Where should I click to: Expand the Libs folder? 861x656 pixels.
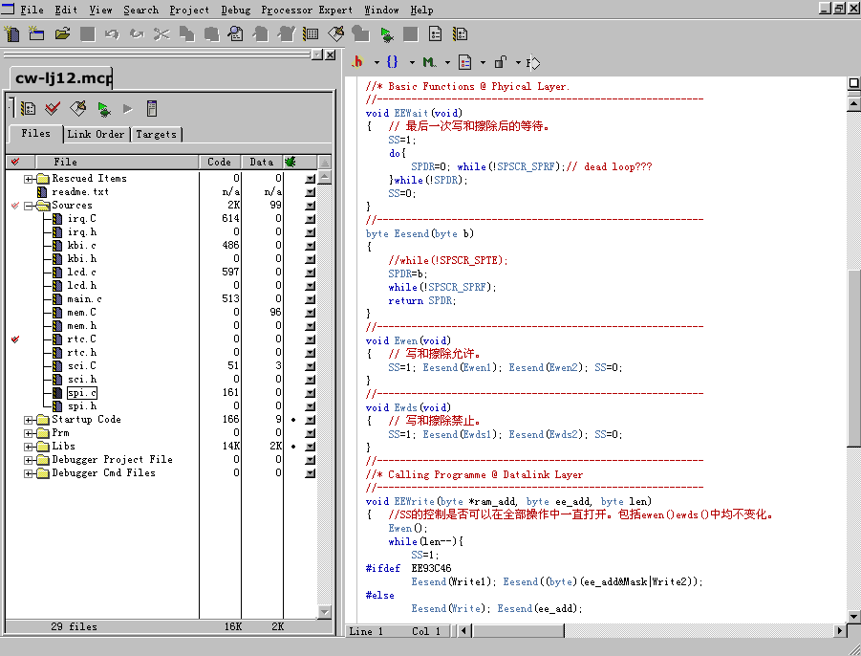29,447
